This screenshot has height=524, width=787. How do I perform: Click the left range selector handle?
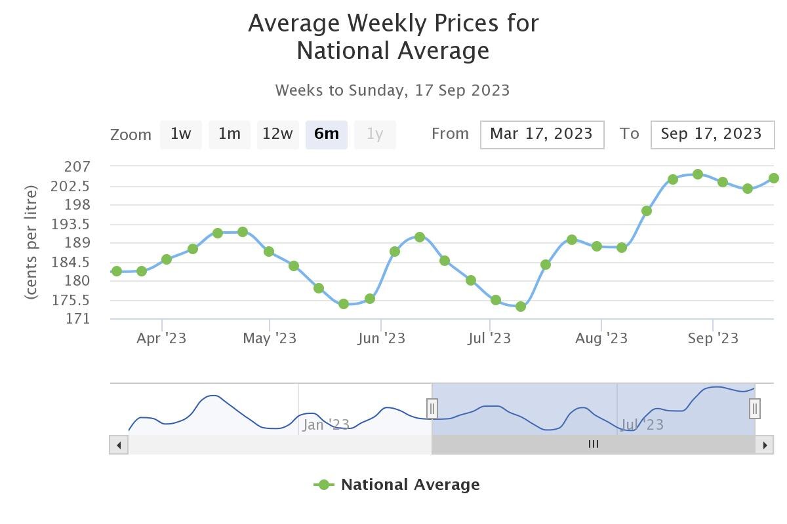pos(432,409)
